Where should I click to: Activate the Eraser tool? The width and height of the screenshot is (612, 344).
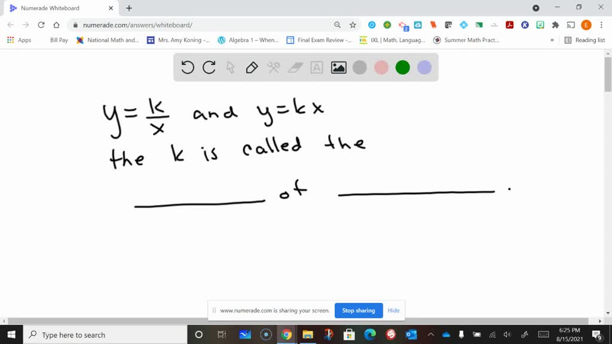point(295,67)
